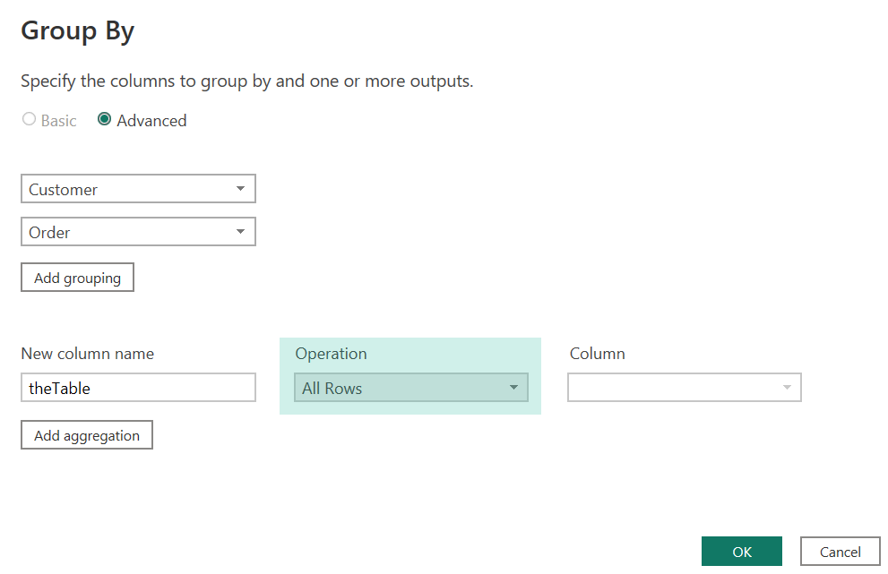Click the Column label heading

click(597, 354)
